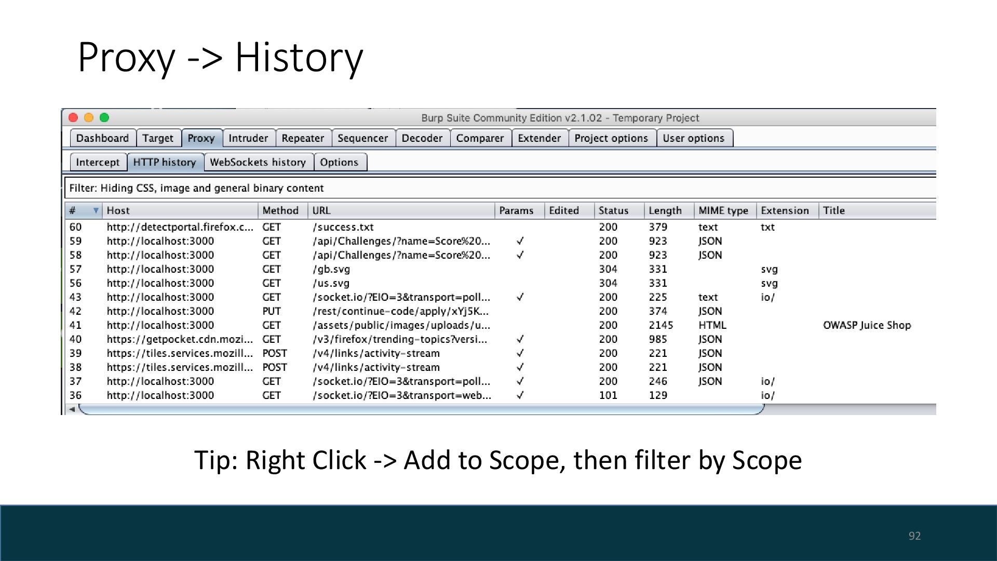This screenshot has height=561, width=997.
Task: Click Params checkmark in request 43 row
Action: (520, 297)
